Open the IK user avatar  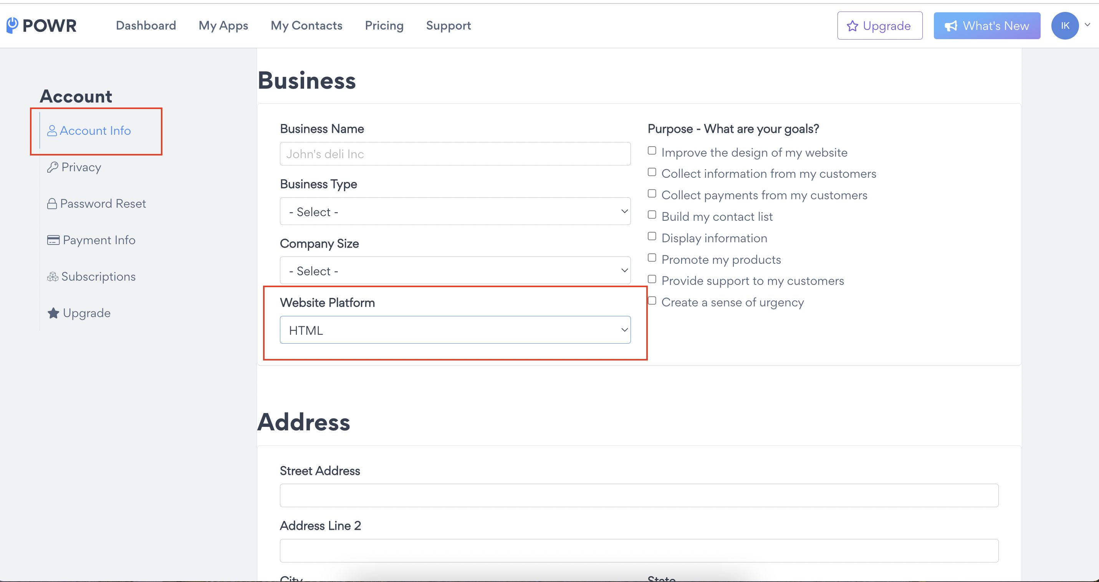[1065, 26]
